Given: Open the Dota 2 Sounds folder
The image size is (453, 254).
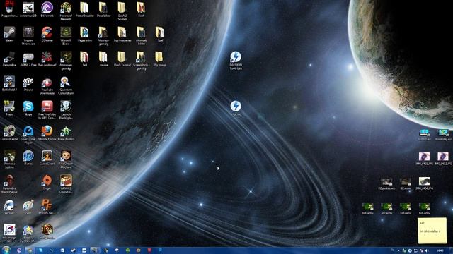Looking at the screenshot, I should (122, 11).
